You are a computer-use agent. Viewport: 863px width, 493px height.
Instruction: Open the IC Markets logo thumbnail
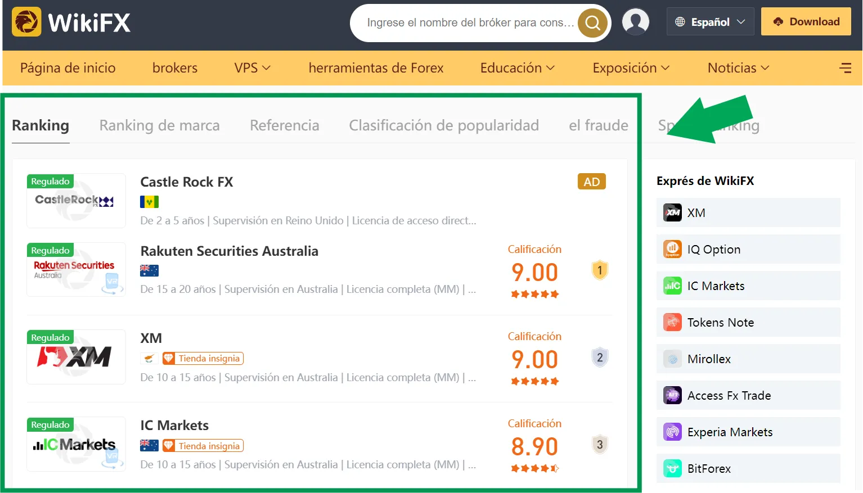76,444
